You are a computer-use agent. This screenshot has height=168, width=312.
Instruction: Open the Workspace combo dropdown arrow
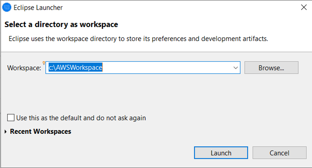pos(236,67)
